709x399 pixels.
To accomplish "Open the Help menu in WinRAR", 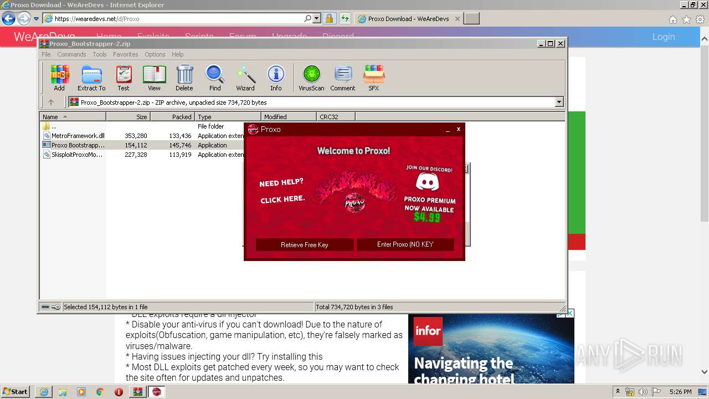I will pos(177,54).
